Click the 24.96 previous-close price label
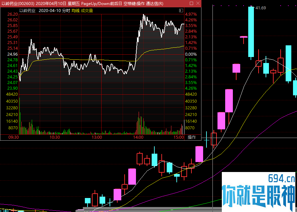The width and height of the screenshot is (297, 212). point(12,54)
